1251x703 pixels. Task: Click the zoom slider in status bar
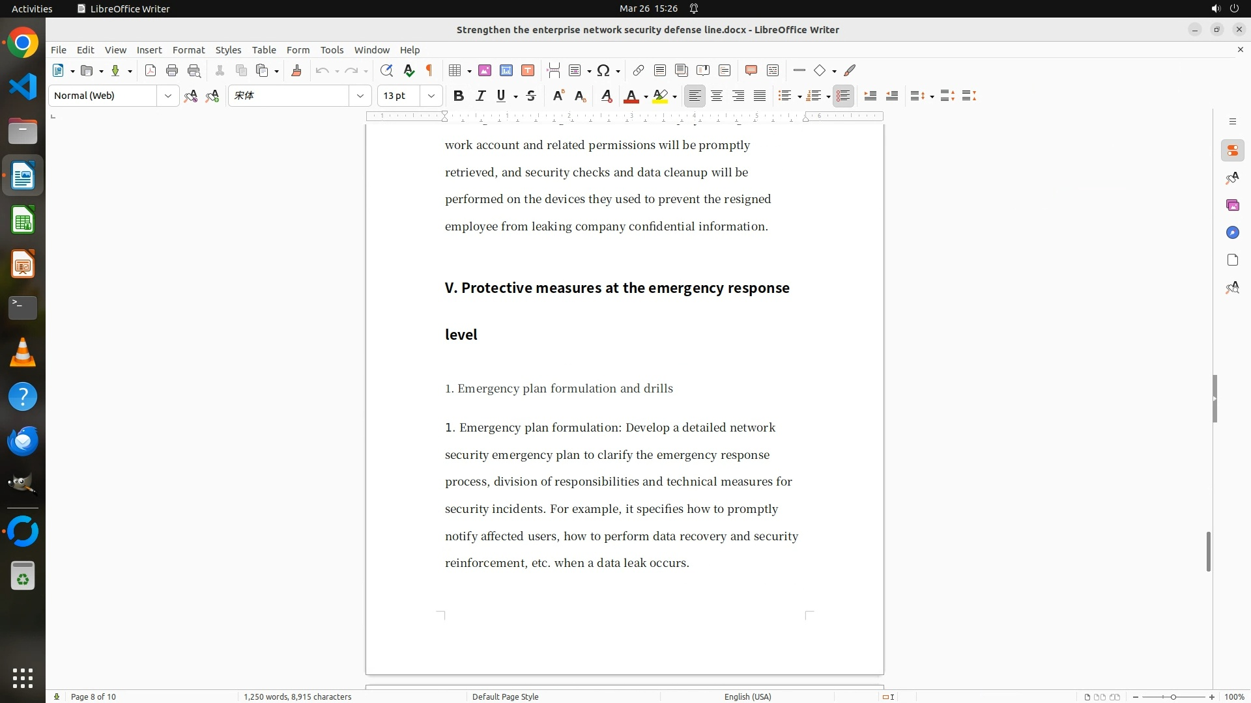tap(1173, 696)
